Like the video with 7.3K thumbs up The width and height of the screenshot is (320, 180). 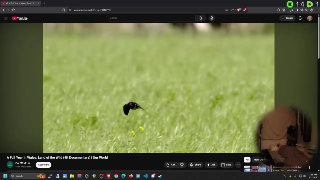pyautogui.click(x=170, y=165)
